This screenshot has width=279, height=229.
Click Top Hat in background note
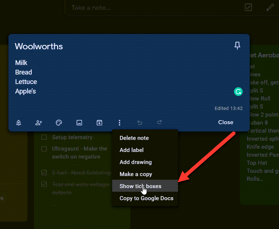pyautogui.click(x=257, y=163)
